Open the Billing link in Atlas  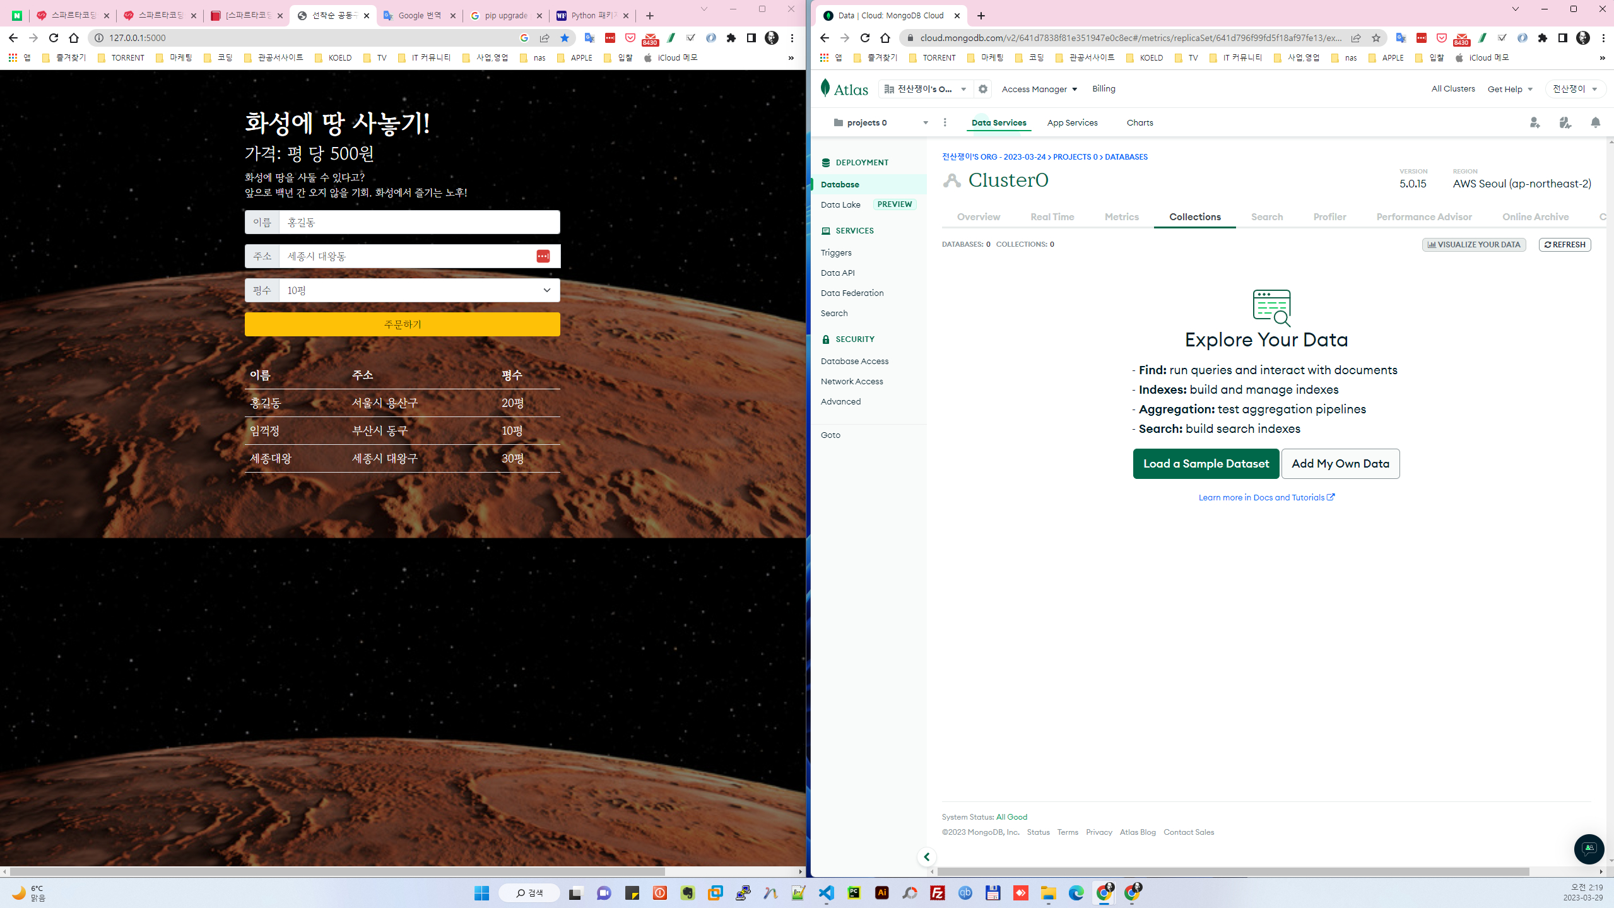1104,89
